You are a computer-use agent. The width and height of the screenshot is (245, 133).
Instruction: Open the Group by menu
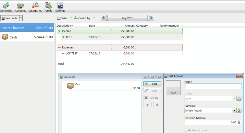[82, 18]
